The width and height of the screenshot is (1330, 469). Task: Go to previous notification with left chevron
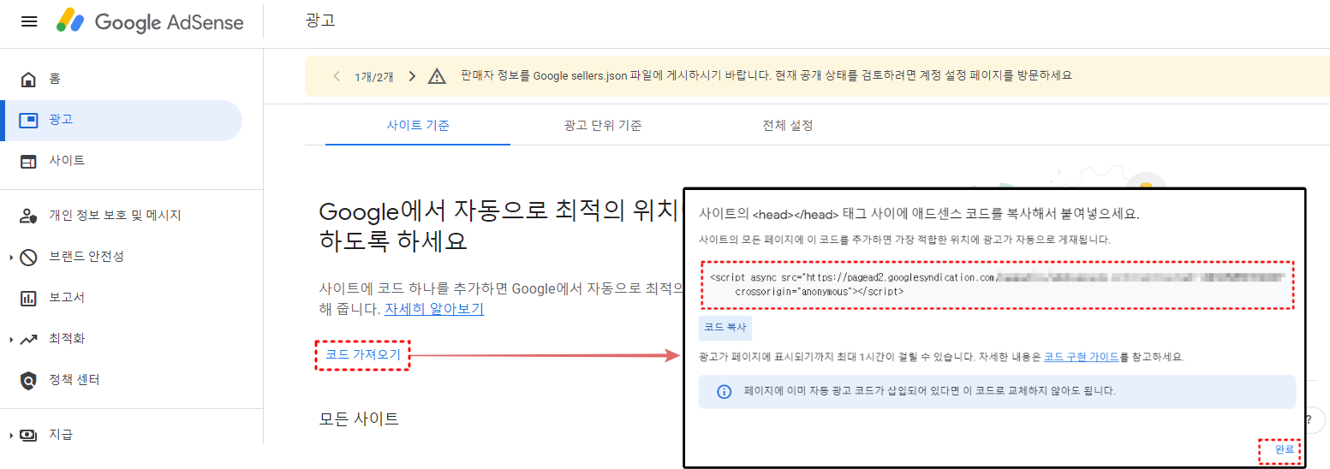[337, 76]
